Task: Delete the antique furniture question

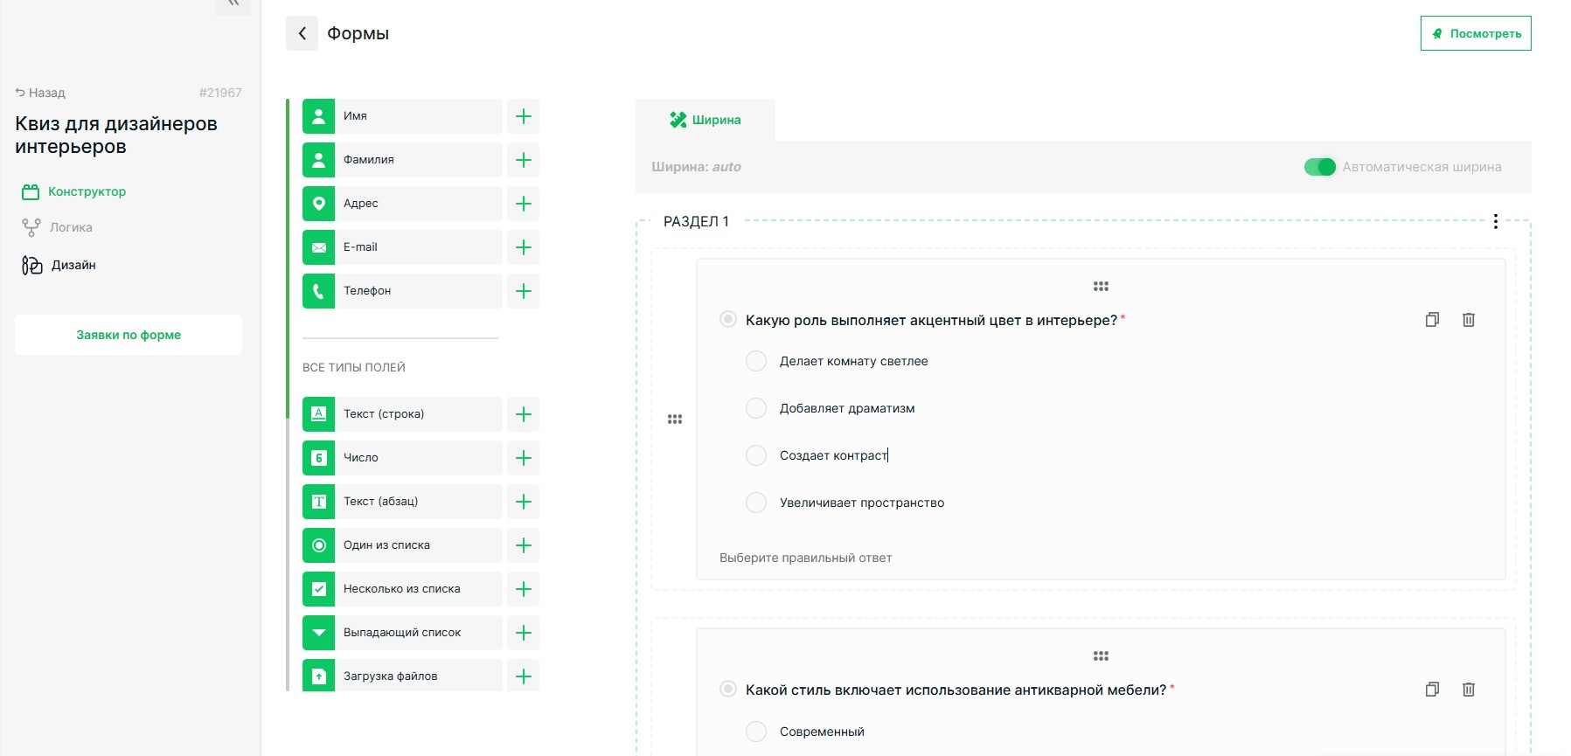Action: pos(1468,690)
